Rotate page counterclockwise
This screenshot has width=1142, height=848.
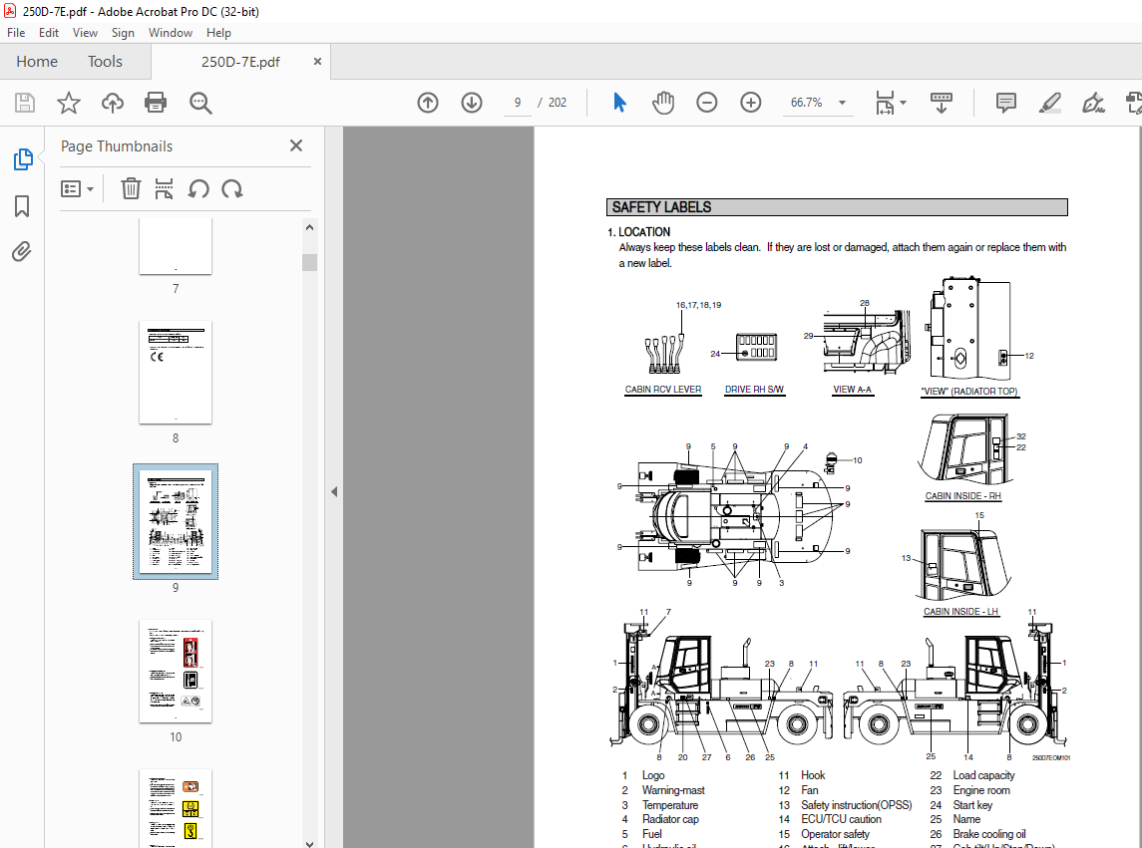pyautogui.click(x=198, y=189)
